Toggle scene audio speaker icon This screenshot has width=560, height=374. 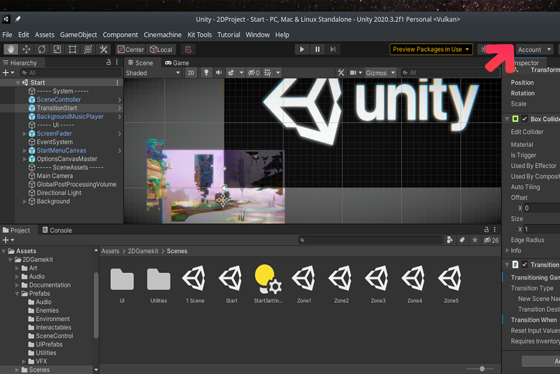(x=218, y=72)
